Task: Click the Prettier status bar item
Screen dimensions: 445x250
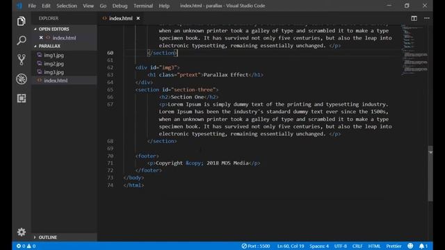Action: click(x=394, y=246)
